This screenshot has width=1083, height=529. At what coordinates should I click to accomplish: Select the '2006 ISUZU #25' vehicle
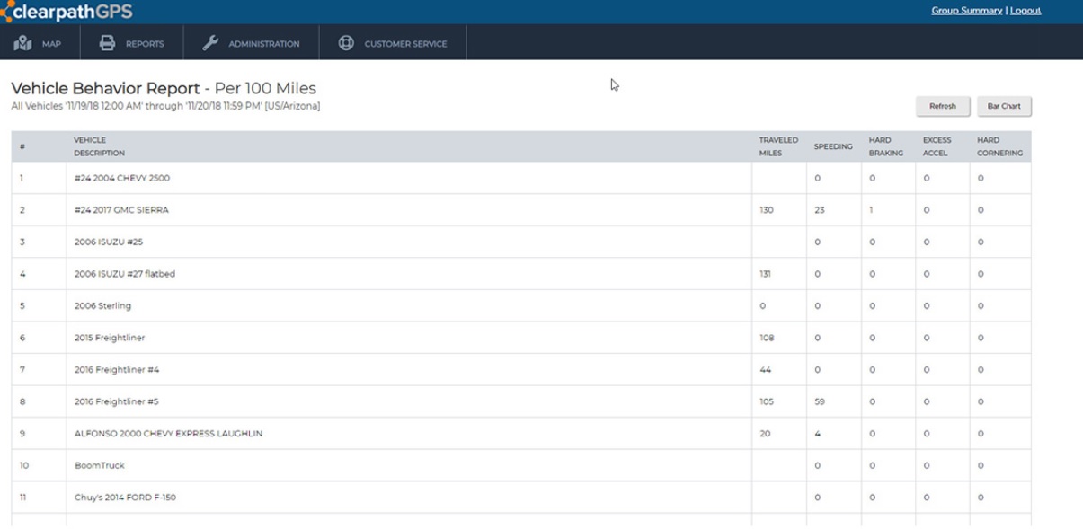109,242
